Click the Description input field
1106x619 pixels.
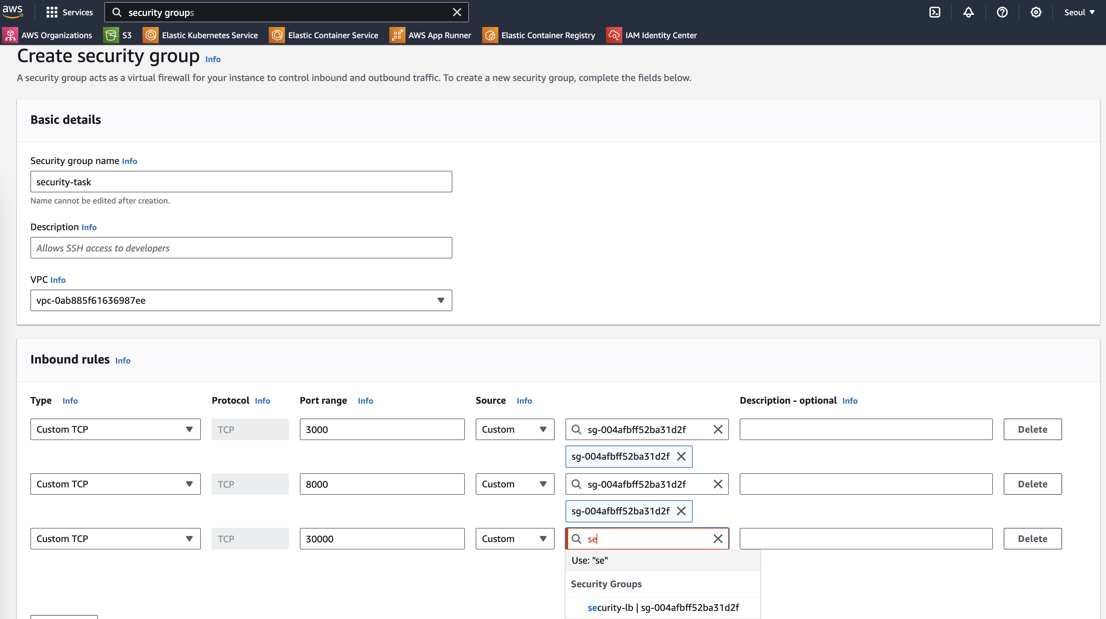241,248
